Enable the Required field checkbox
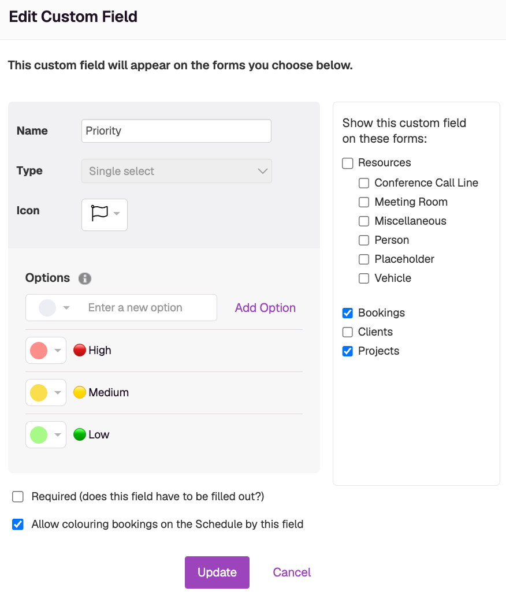The image size is (506, 610). [18, 497]
